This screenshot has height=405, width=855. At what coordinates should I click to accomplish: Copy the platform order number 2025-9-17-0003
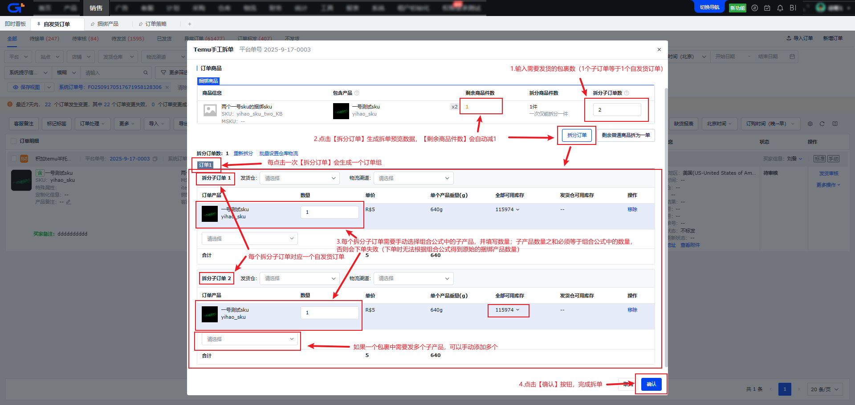[155, 159]
